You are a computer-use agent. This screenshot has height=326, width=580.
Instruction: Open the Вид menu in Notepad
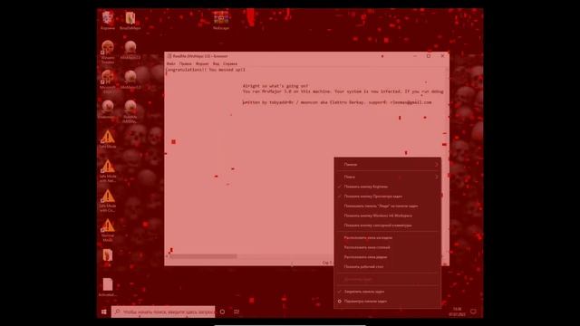tap(216, 63)
